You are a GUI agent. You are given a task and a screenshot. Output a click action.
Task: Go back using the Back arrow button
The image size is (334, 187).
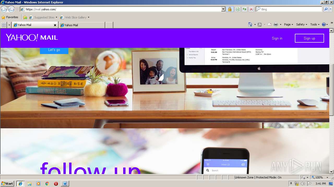(x=4, y=9)
